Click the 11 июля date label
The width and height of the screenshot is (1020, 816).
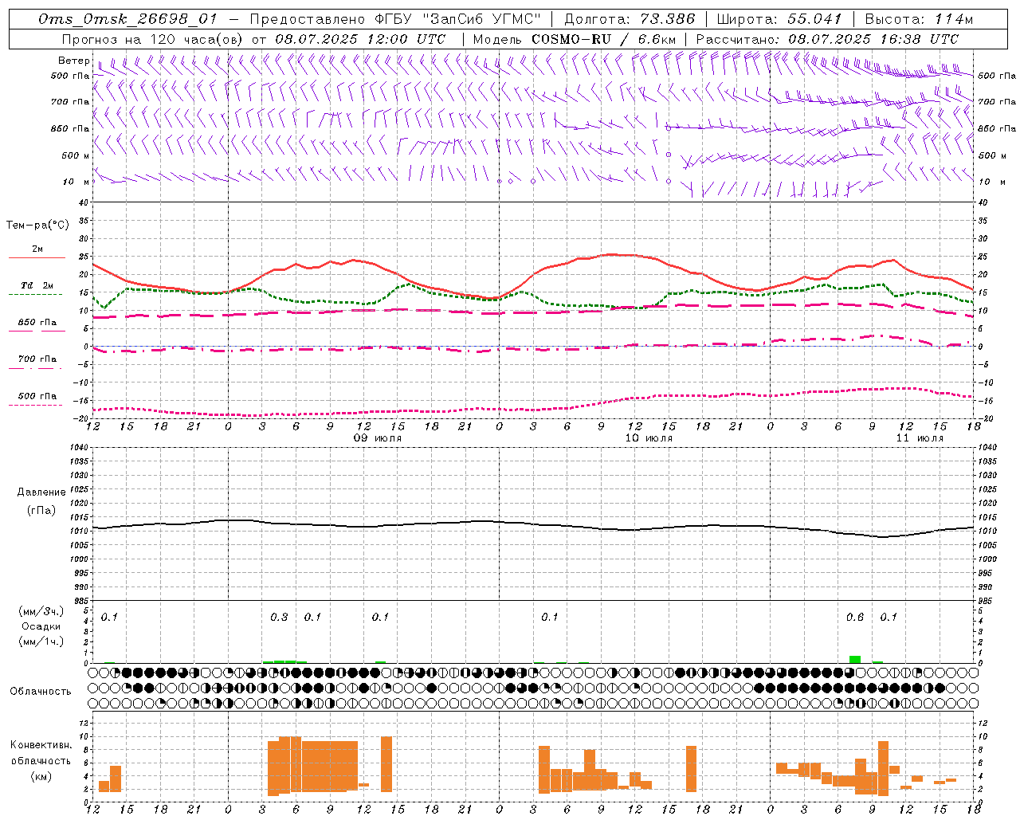[x=920, y=438]
